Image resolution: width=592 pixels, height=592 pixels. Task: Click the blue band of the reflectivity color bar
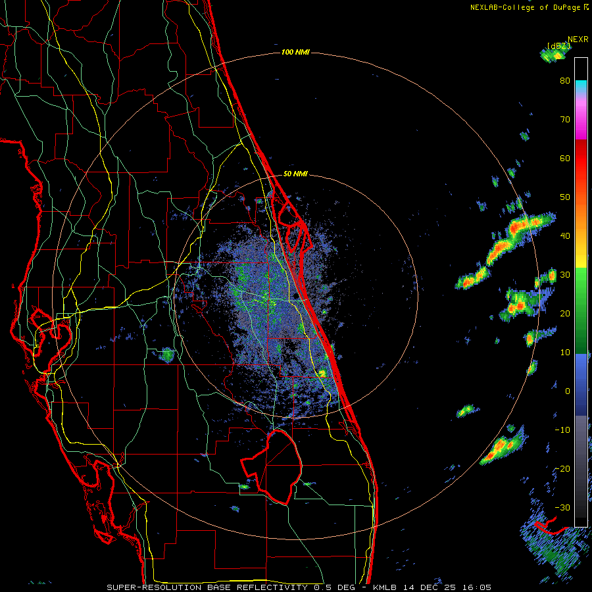point(581,384)
